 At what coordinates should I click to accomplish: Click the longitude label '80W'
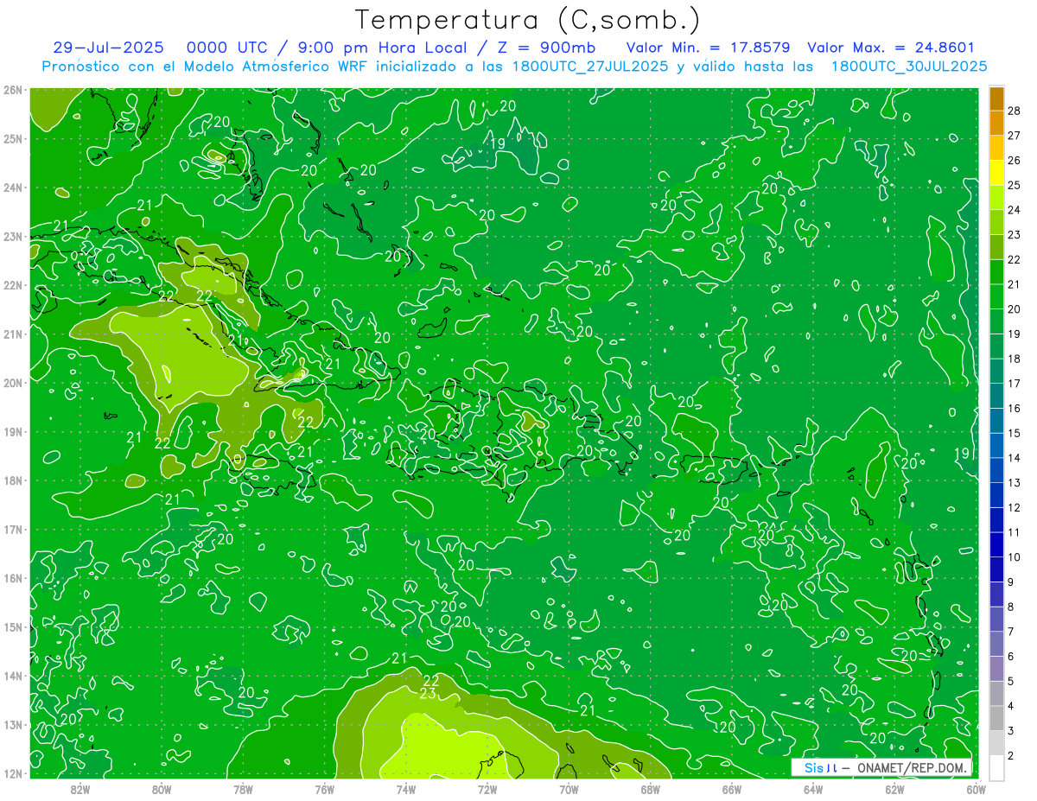(161, 789)
